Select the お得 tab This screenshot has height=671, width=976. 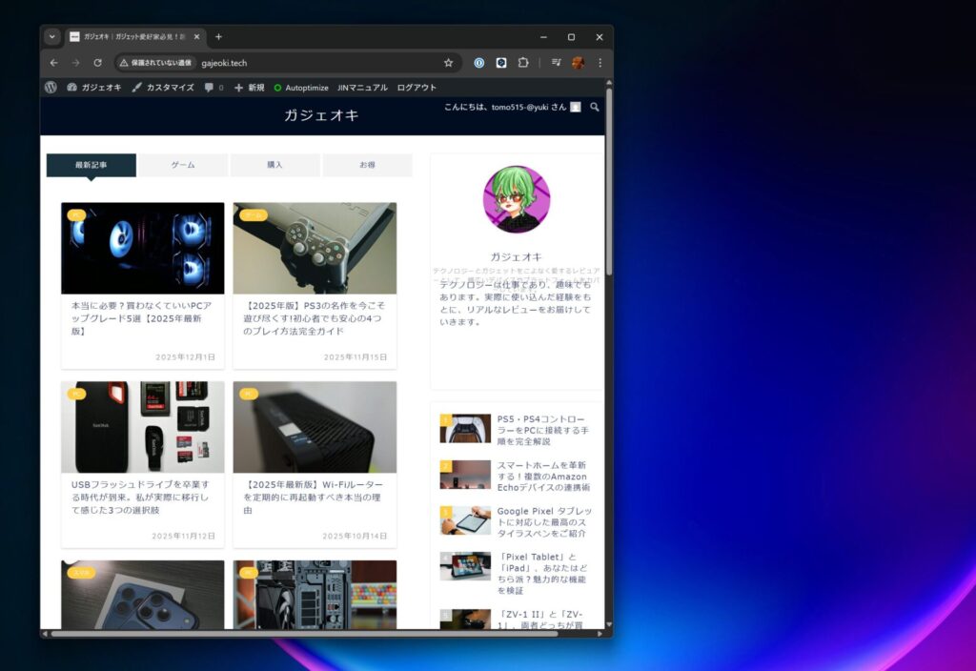pyautogui.click(x=367, y=165)
